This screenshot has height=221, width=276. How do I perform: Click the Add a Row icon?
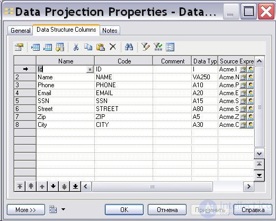48,47
